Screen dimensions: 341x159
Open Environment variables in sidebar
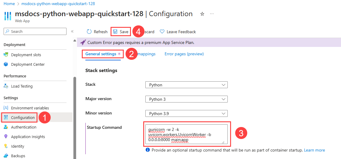(x=30, y=108)
